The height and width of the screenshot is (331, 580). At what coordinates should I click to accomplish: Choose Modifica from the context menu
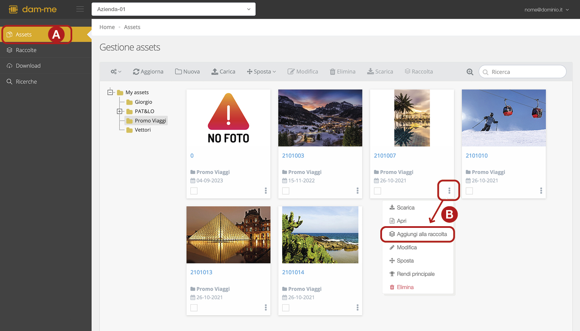coord(418,247)
